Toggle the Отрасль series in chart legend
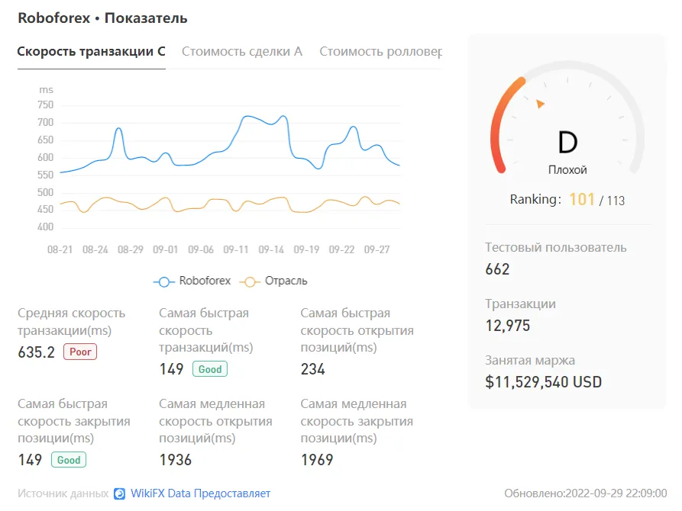682x511 pixels. point(273,281)
